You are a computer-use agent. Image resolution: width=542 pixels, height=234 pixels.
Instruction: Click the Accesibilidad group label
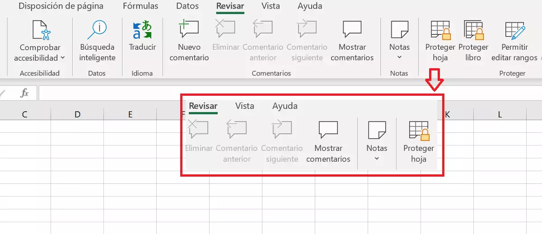pos(40,73)
